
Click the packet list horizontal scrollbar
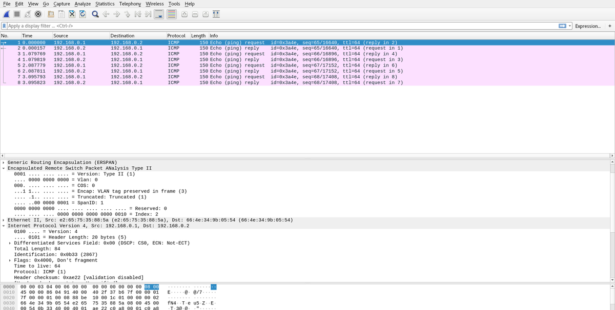[307, 156]
